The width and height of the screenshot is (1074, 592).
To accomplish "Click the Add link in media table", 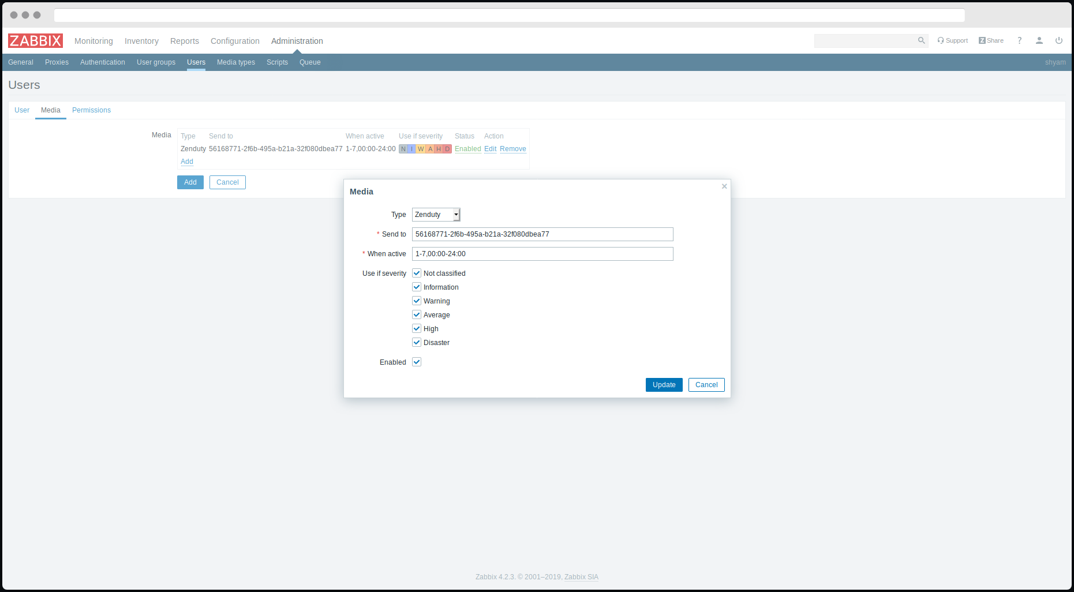I will click(187, 162).
